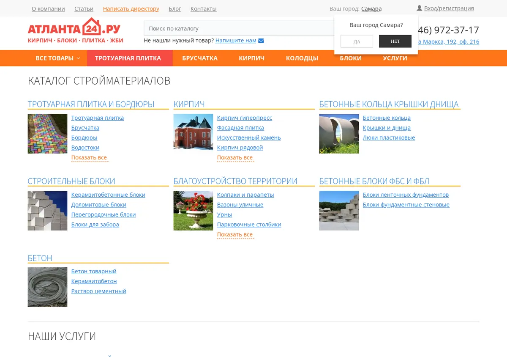
Task: Select the Колодцы menu item
Action: point(302,58)
